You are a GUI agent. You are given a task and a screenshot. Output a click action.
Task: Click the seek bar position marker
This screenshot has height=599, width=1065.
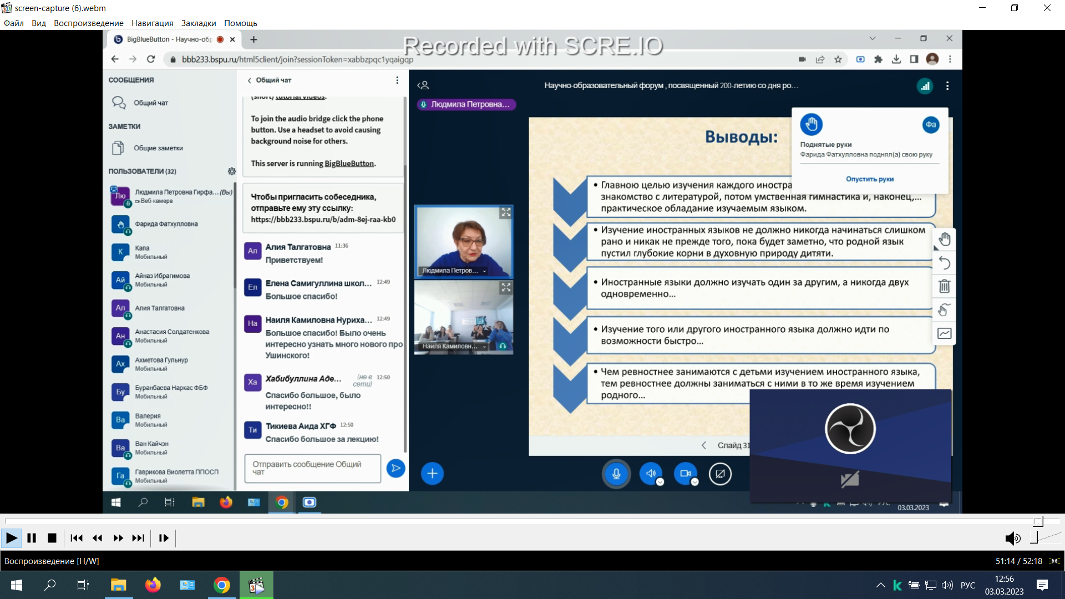pyautogui.click(x=1038, y=521)
